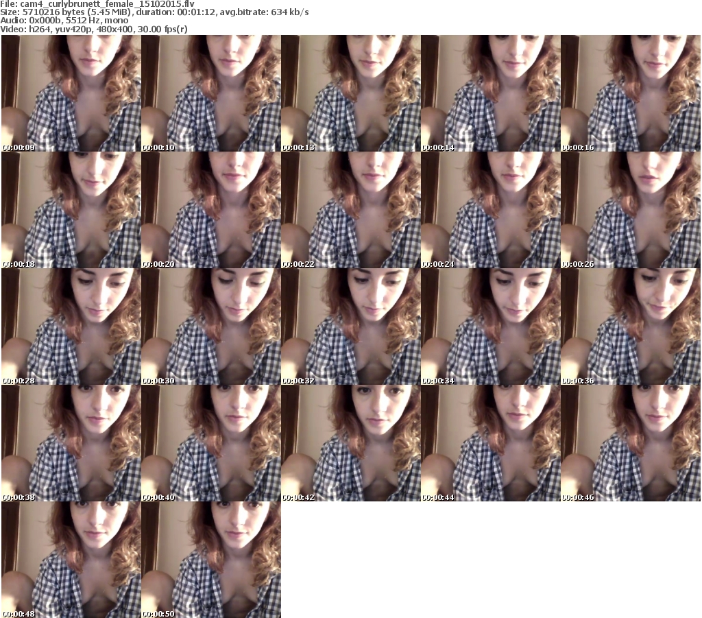This screenshot has height=618, width=702.
Task: Select the thumbnail frame stamped 00:00:32
Action: [x=350, y=326]
